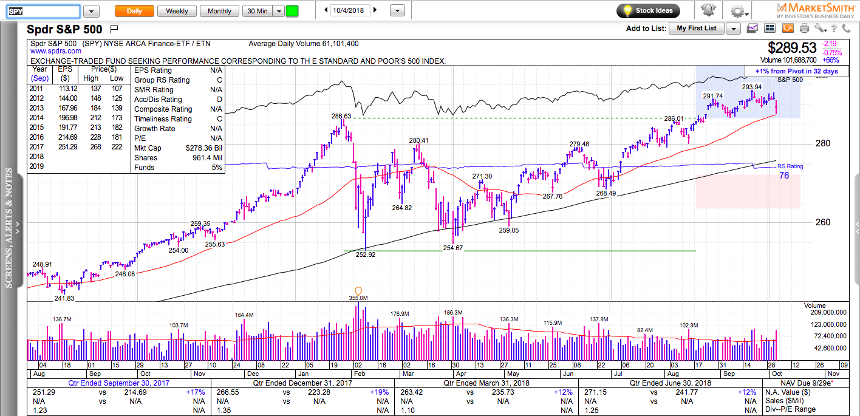Viewport: 860px width, 416px height.
Task: Click the orange chart pattern icon
Action: point(788,28)
